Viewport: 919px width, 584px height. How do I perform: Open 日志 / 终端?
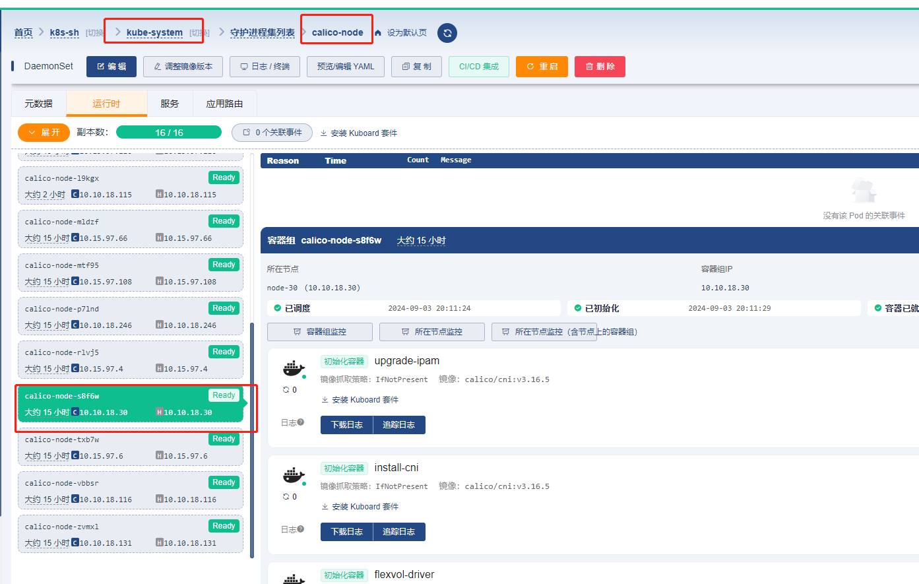pyautogui.click(x=265, y=67)
